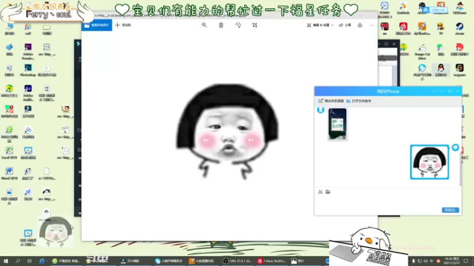Screen dimensions: 474x266
Task: Click the dropdown arrow in My iPhone title bar
Action: (434, 91)
